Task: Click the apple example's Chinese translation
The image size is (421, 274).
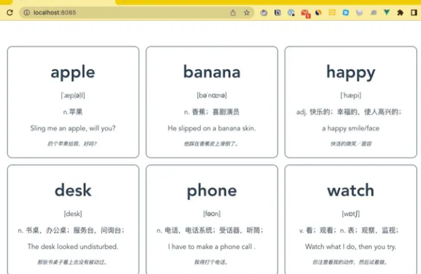Action: point(72,144)
